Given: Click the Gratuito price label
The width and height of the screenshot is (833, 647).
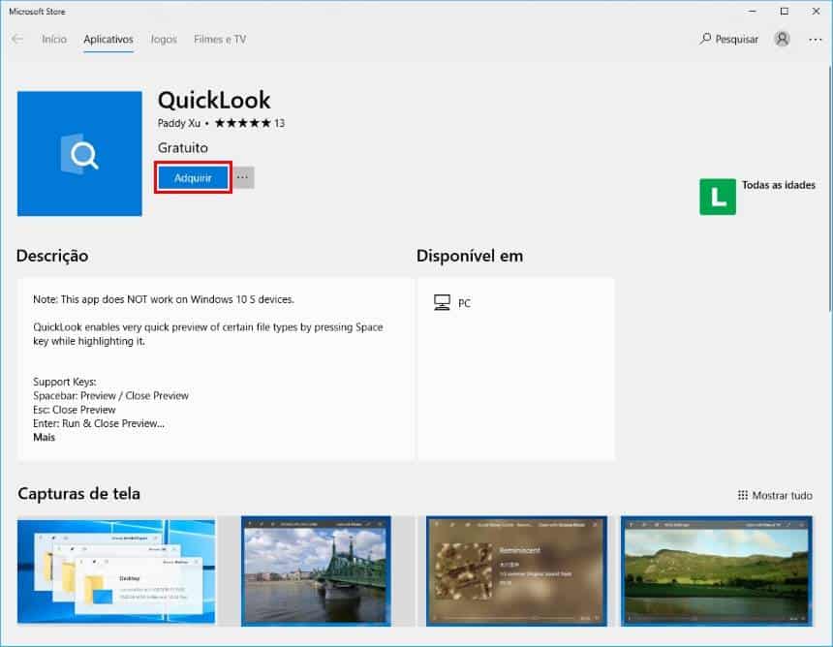Looking at the screenshot, I should pyautogui.click(x=183, y=147).
